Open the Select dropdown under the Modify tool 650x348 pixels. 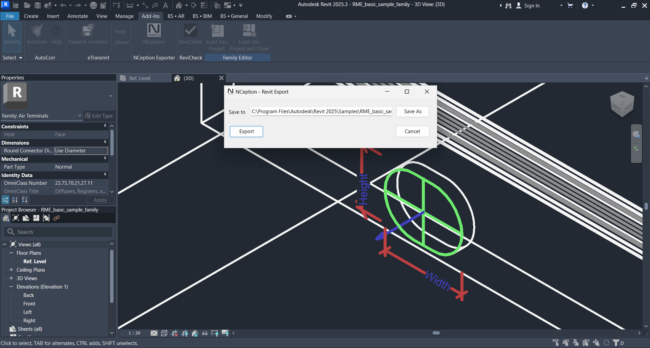point(12,58)
